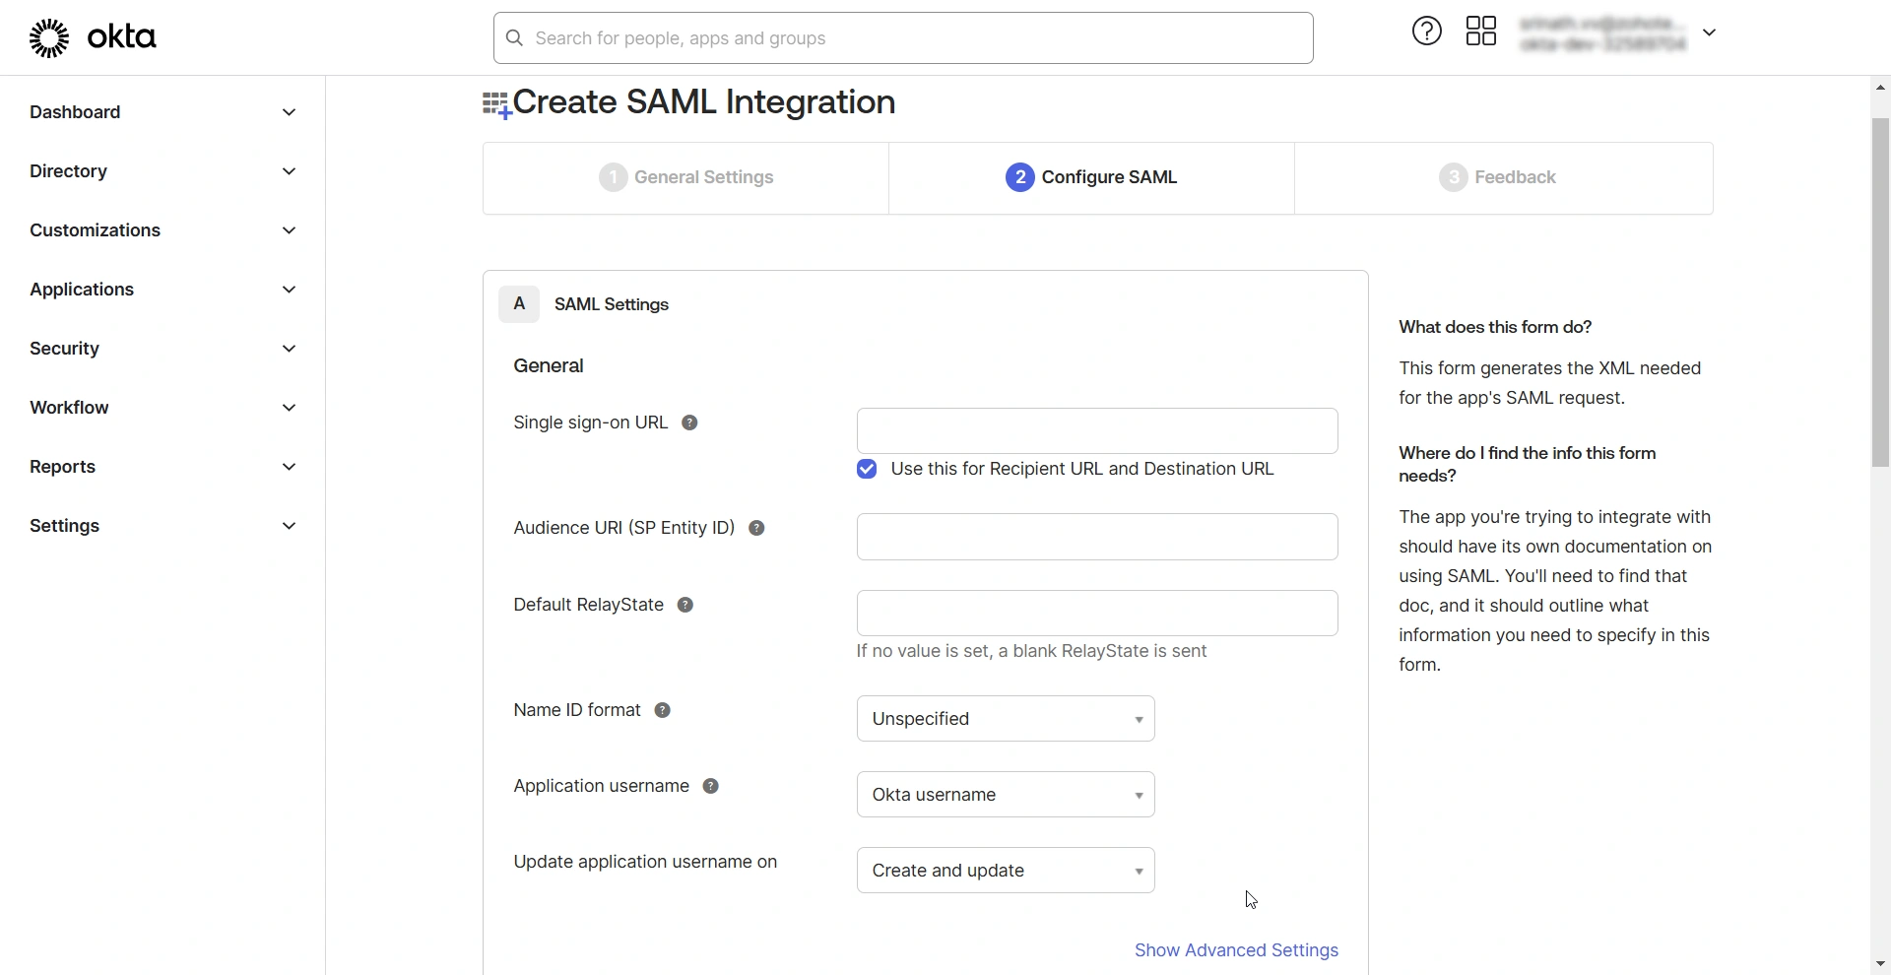This screenshot has width=1891, height=975.
Task: Open the Default RelayState help tooltip
Action: click(x=685, y=604)
